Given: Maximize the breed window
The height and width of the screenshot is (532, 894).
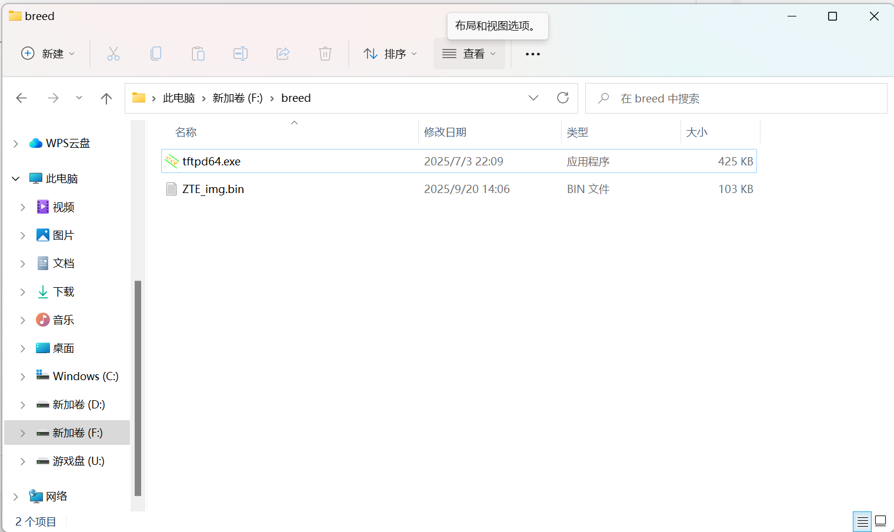Looking at the screenshot, I should (832, 16).
